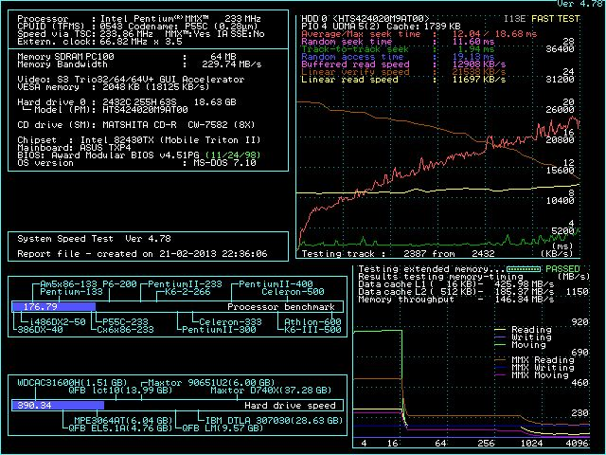Click the 'Celeron-333' reference marker
Viewport: 606px width, 455px height.
click(x=230, y=322)
